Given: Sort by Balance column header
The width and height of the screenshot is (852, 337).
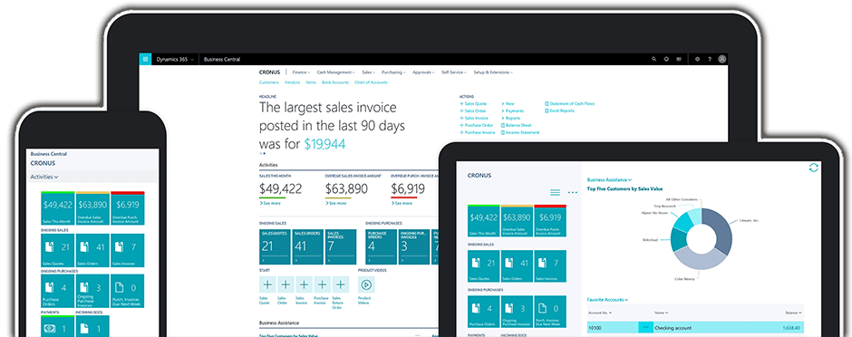Looking at the screenshot, I should (793, 313).
